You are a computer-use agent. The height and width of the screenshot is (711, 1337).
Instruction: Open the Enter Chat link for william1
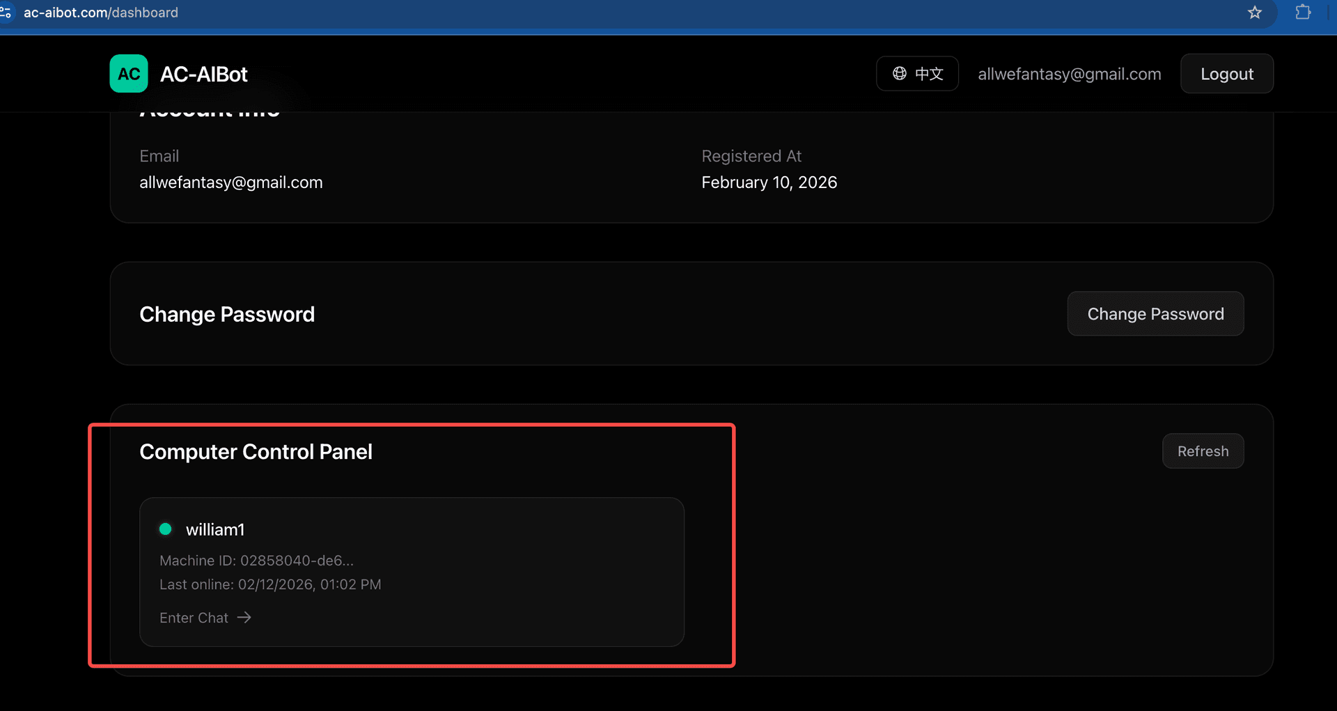point(194,618)
